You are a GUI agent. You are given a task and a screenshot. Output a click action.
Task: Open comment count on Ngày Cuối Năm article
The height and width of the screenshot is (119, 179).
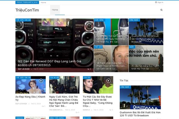click(x=77, y=112)
